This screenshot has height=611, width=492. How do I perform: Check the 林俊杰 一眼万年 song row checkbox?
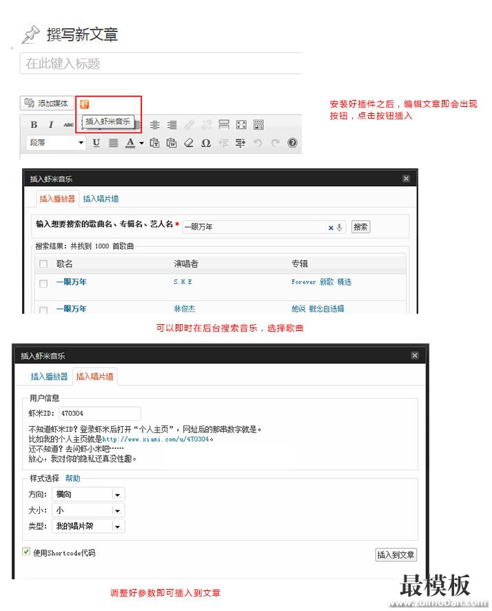point(43,310)
